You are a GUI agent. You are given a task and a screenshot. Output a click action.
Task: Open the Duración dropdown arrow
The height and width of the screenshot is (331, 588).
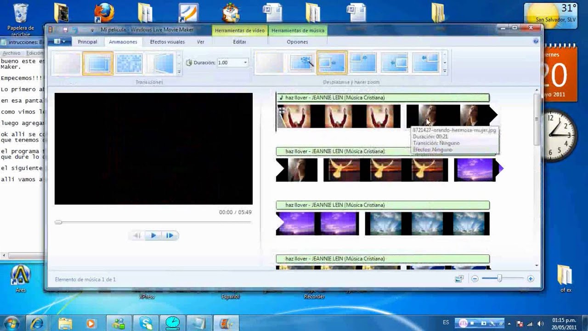pos(245,63)
